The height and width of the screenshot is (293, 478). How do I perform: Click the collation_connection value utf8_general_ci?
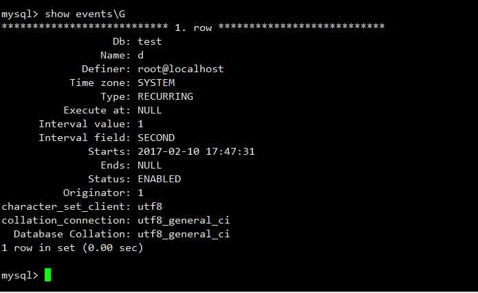tap(184, 220)
